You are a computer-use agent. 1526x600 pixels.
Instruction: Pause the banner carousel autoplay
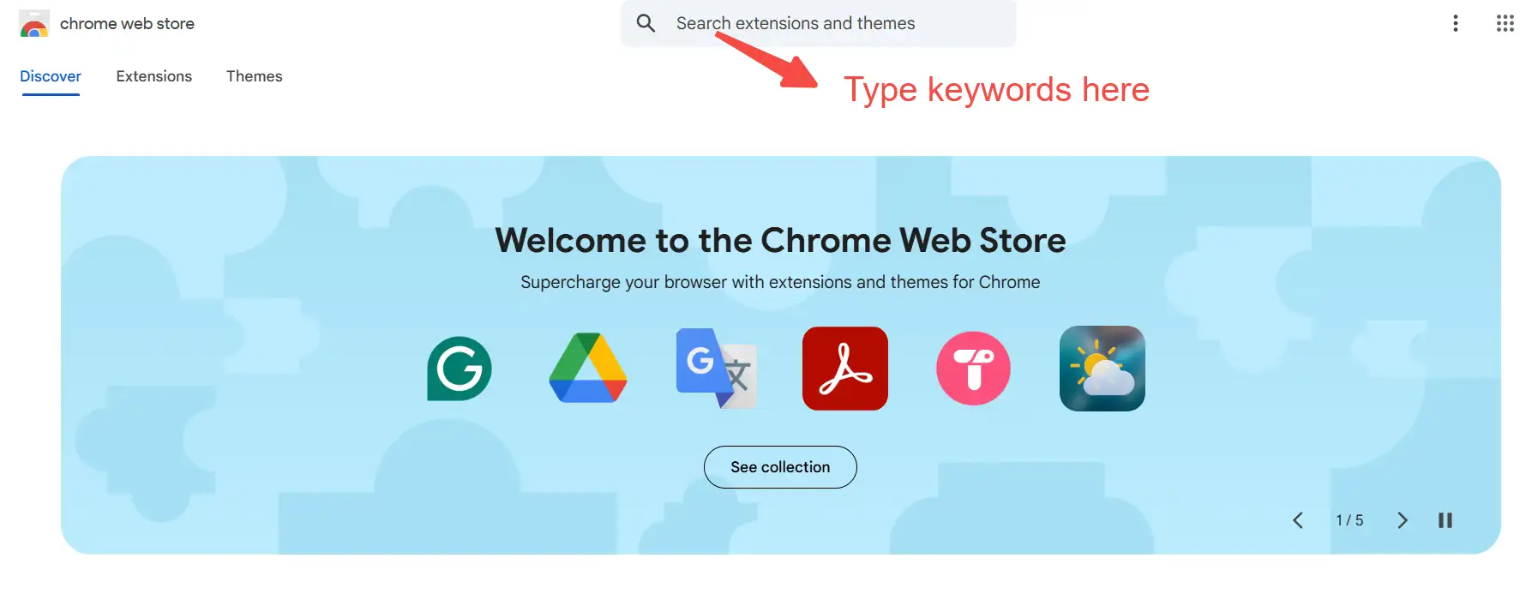pos(1445,520)
